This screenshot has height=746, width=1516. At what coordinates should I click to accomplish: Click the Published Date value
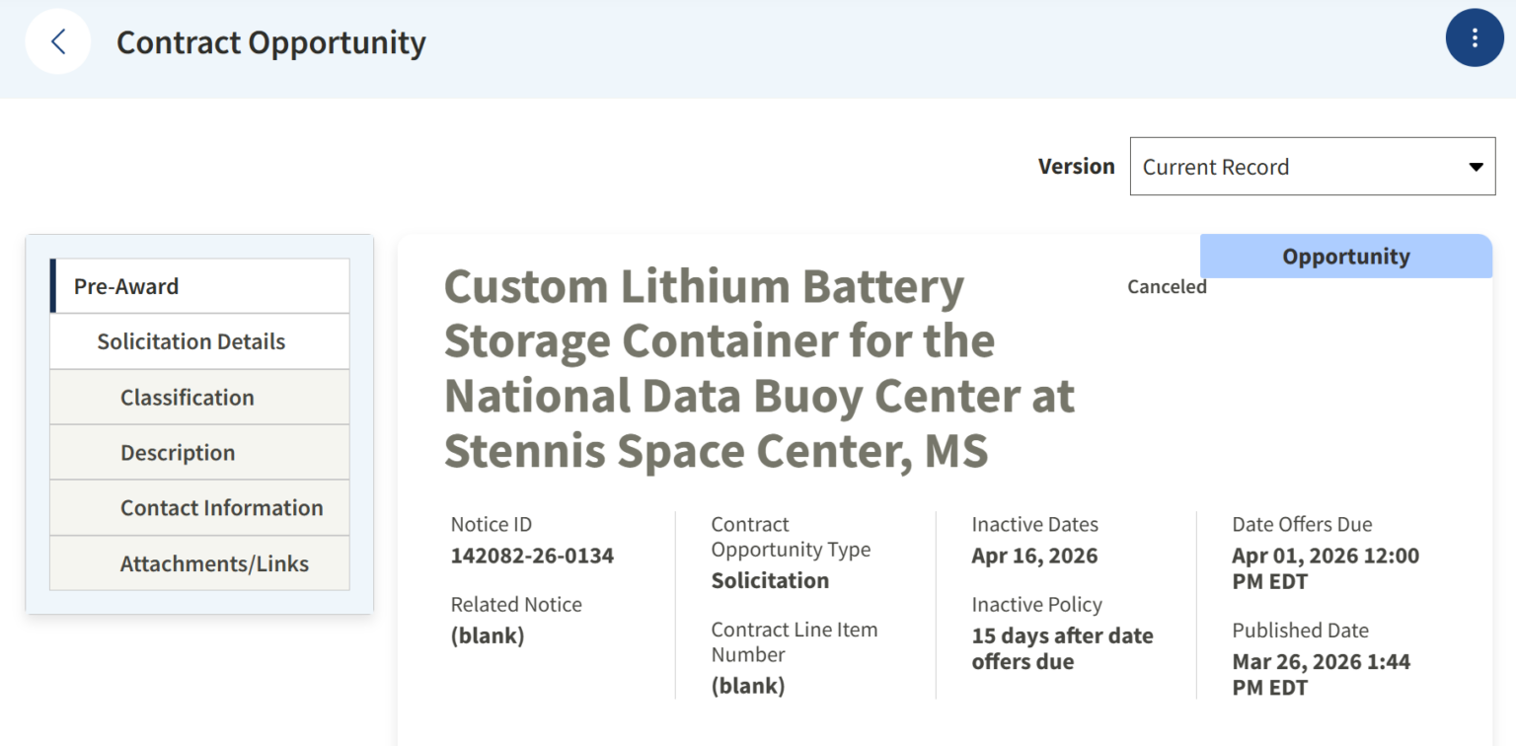coord(1321,674)
